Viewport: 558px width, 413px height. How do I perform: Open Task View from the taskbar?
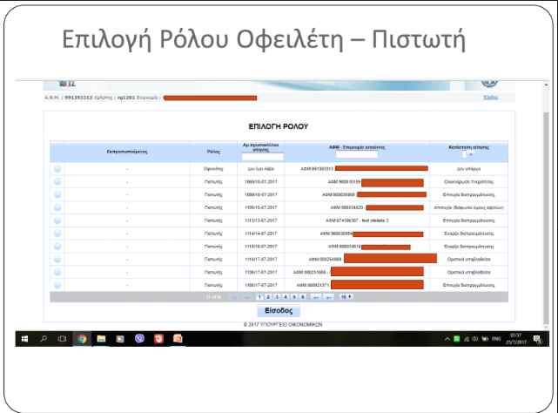click(x=62, y=338)
